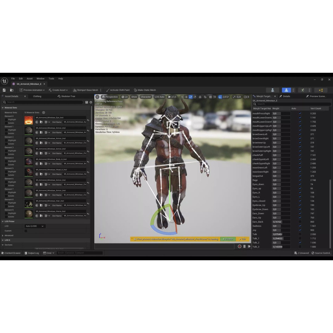The width and height of the screenshot is (333, 333).
Task: Click Browse to asset in Content Browser icon
Action: [x=12, y=90]
